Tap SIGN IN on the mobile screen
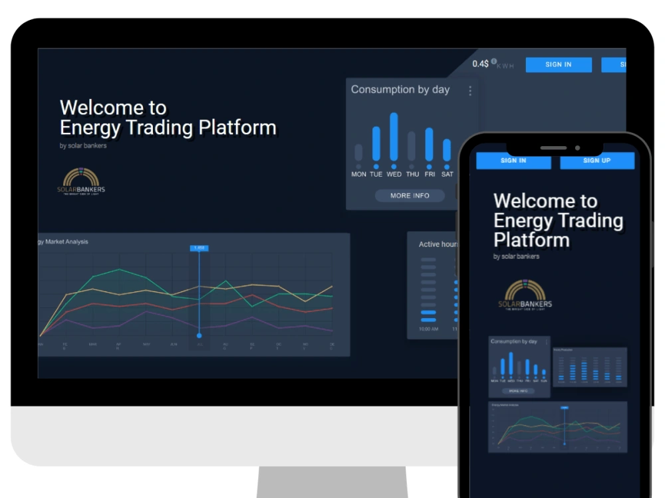The image size is (665, 498). (513, 160)
